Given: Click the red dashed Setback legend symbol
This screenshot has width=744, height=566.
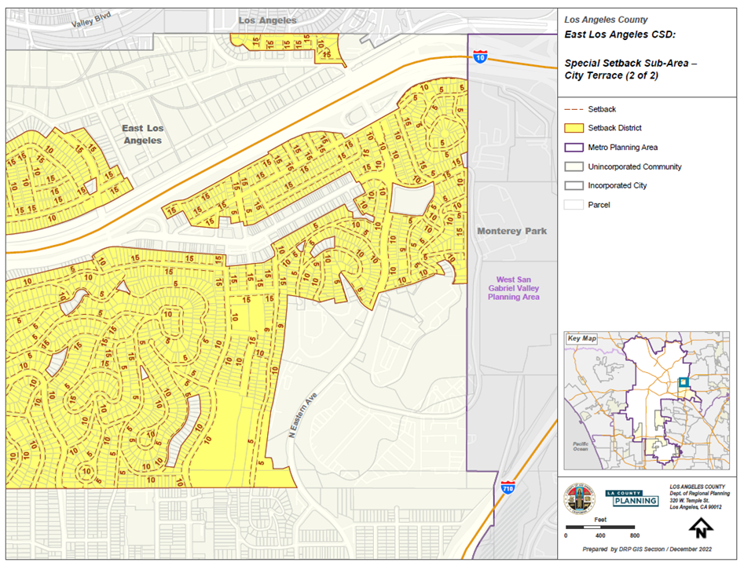Looking at the screenshot, I should 574,110.
